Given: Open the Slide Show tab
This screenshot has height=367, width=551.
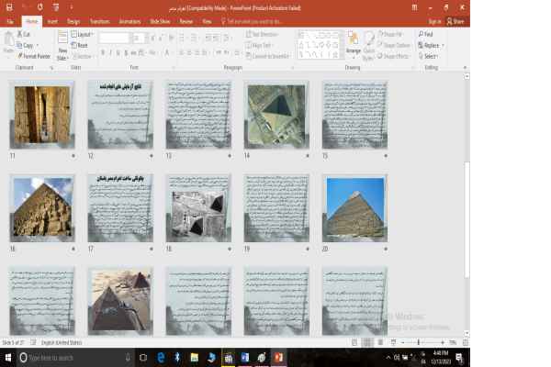Looking at the screenshot, I should pyautogui.click(x=159, y=20).
